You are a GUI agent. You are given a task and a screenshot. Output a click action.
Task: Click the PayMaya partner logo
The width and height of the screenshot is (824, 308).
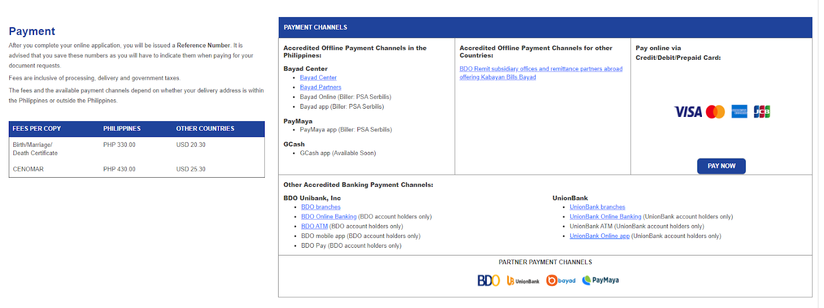point(600,280)
